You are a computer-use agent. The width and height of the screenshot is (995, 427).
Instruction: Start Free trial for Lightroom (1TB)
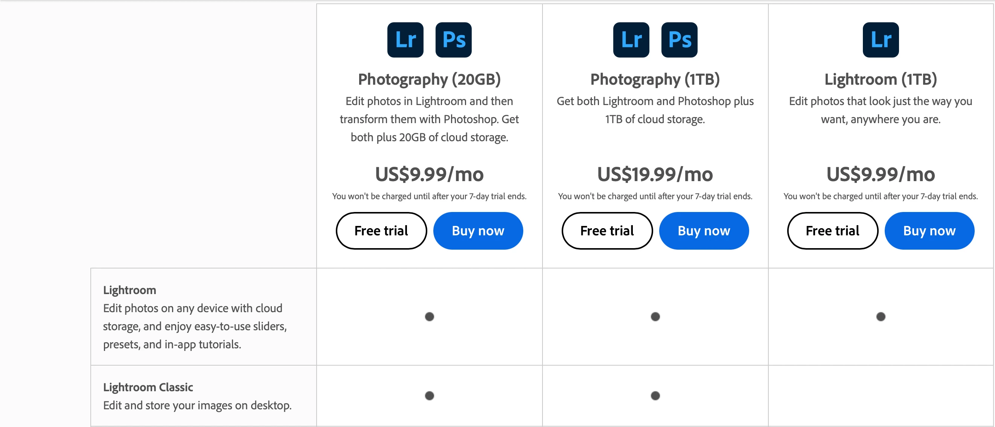833,231
